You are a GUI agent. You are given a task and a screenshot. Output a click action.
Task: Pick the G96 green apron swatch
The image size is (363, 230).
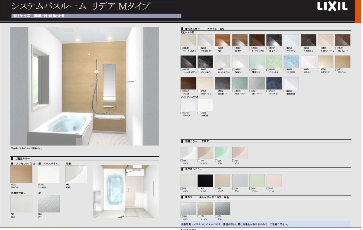click(257, 180)
